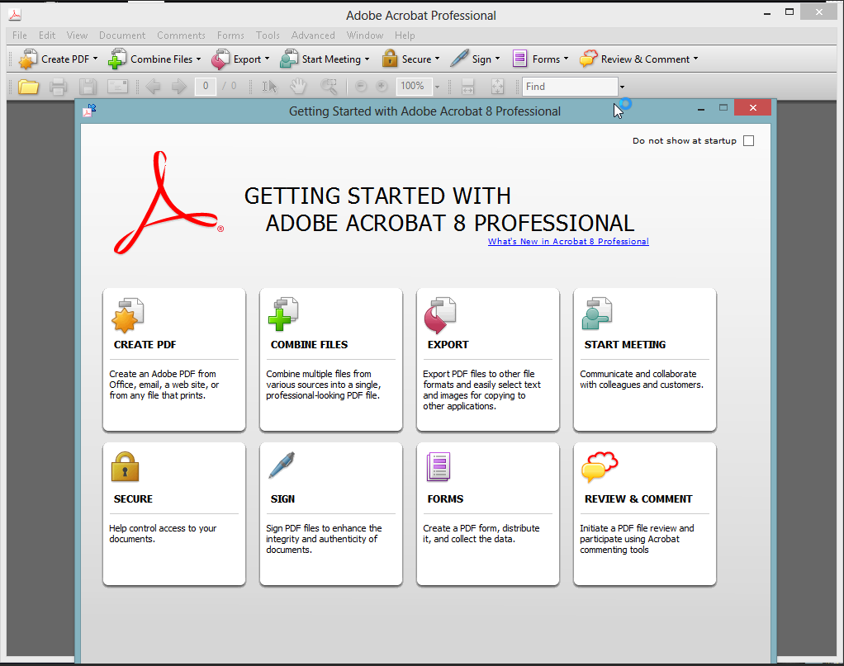
Task: Click the 100% zoom value field
Action: (x=414, y=86)
